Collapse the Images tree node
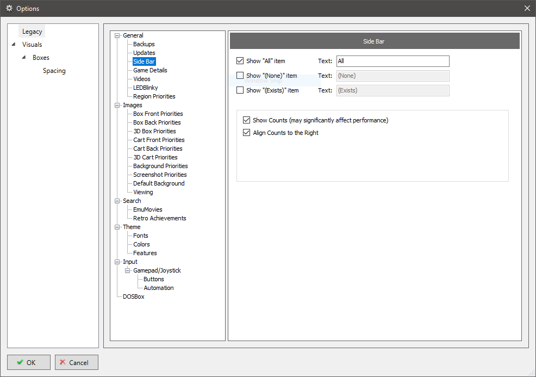This screenshot has width=536, height=377. pyautogui.click(x=117, y=106)
